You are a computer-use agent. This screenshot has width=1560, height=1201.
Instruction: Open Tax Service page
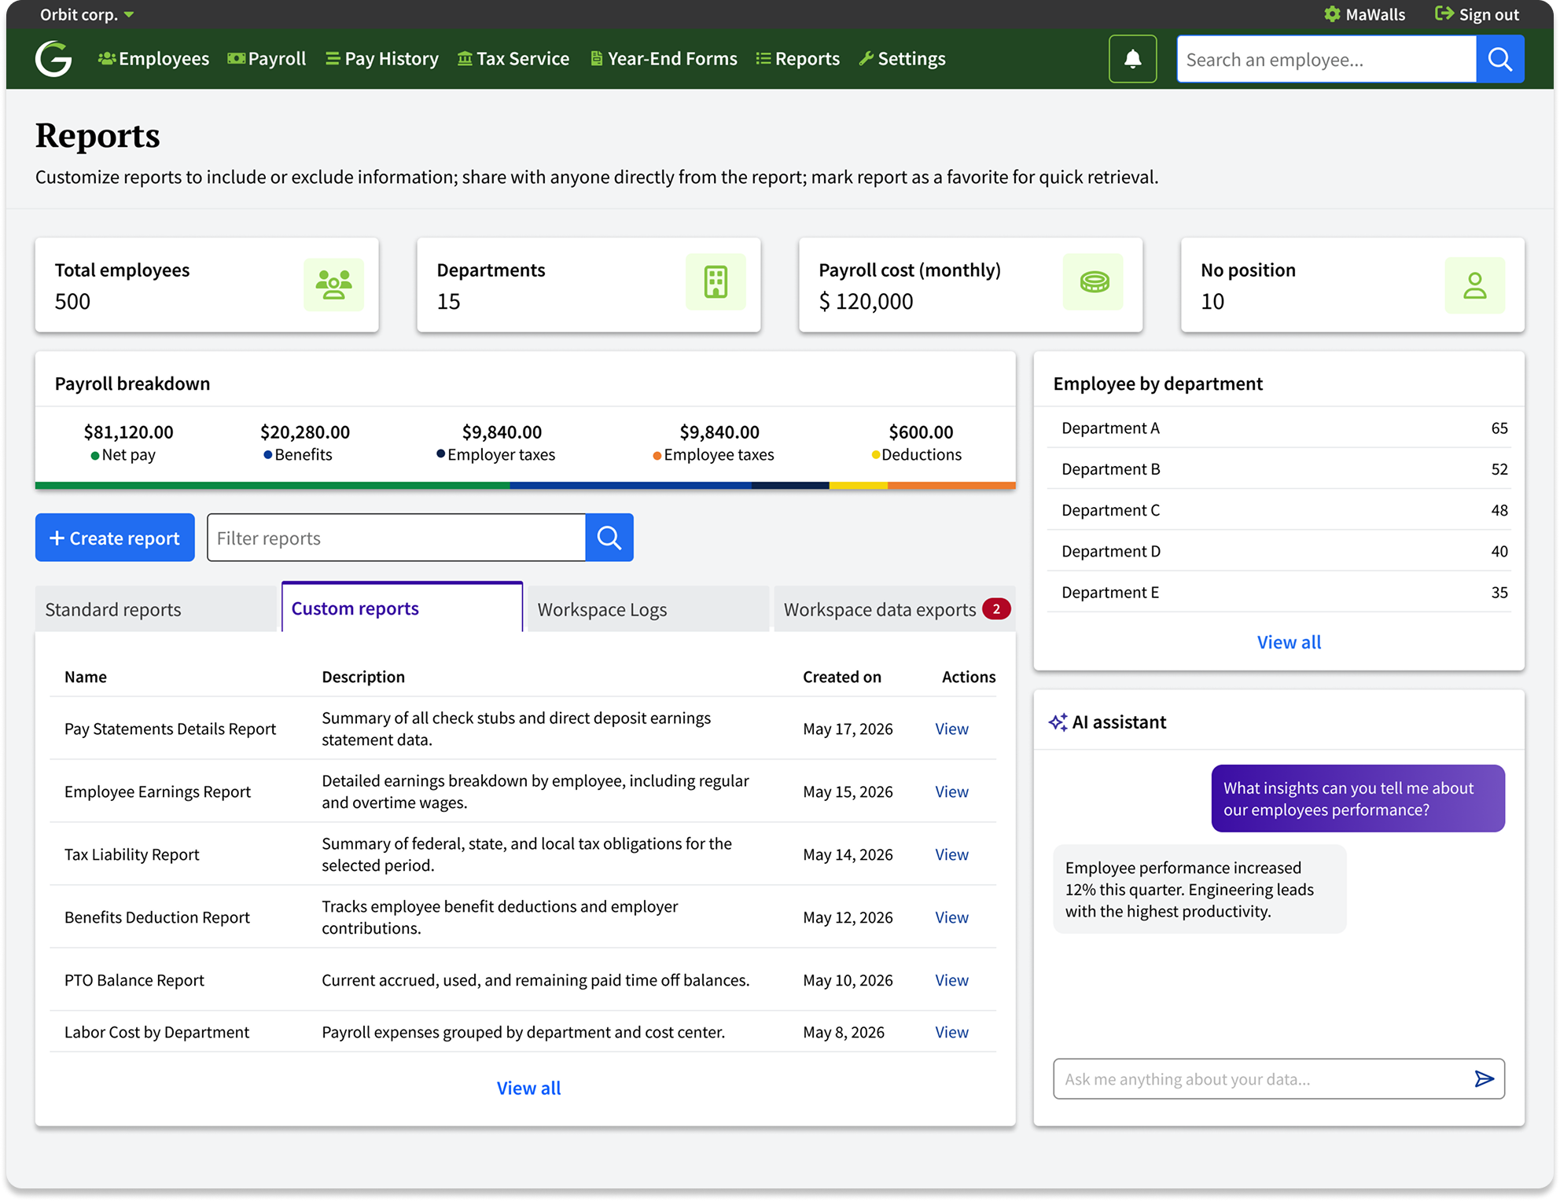pos(513,59)
